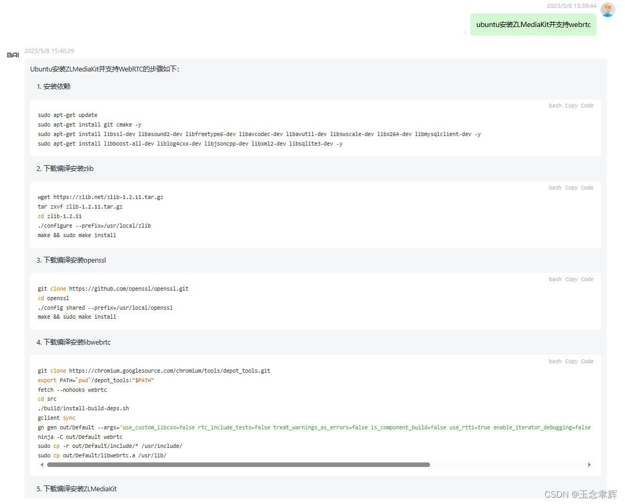The image size is (625, 504).
Task: Click the 'sudo cp out/Default/libwebrtc.a /usr/lib/' line
Action: [102, 455]
